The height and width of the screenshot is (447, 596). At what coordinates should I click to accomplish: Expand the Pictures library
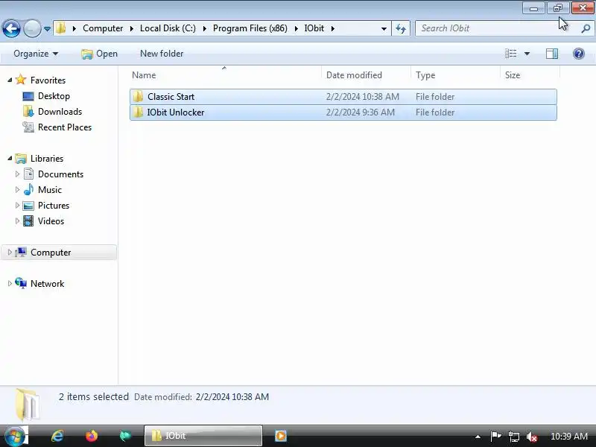(17, 206)
